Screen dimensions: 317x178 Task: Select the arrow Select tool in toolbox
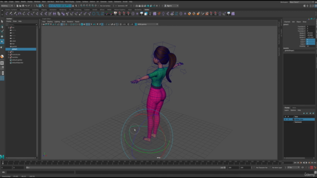click(2, 21)
